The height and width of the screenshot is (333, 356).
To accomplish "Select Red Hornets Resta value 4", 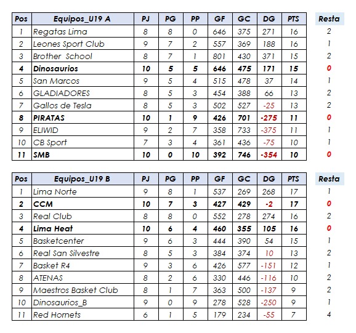I will pos(330,315).
